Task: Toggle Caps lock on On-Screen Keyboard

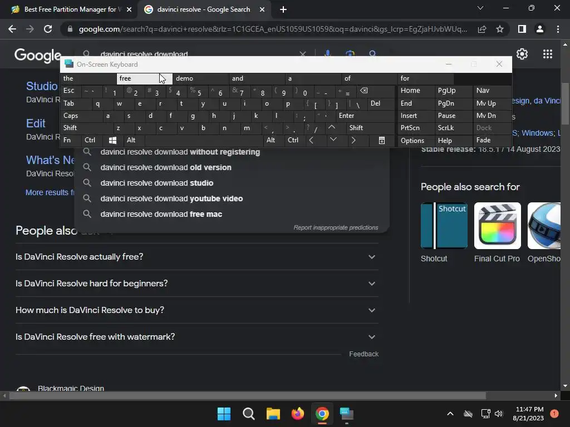Action: point(81,116)
